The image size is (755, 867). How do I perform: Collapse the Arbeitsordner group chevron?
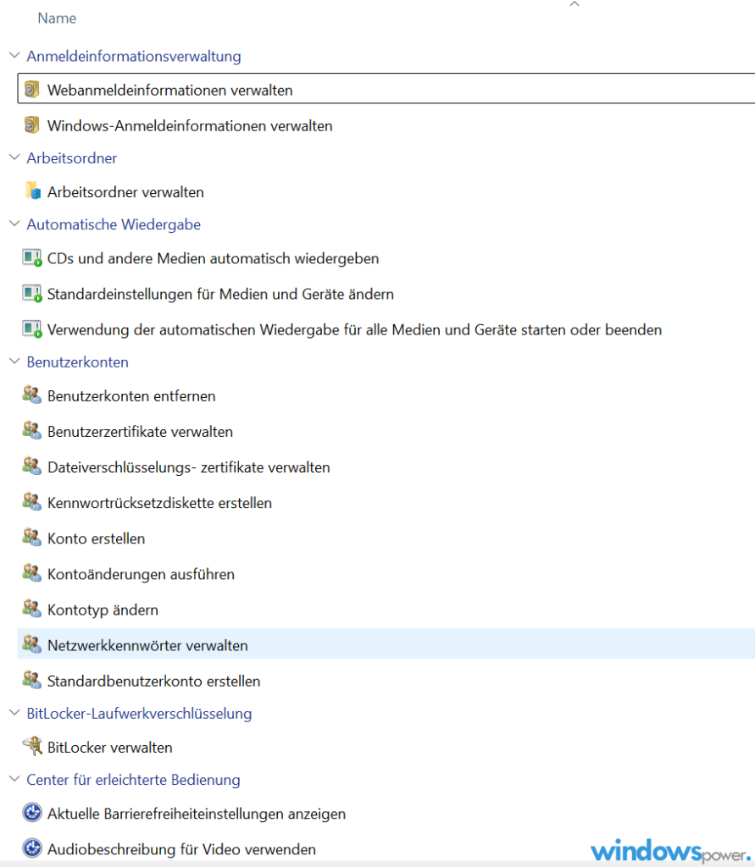[x=15, y=157]
